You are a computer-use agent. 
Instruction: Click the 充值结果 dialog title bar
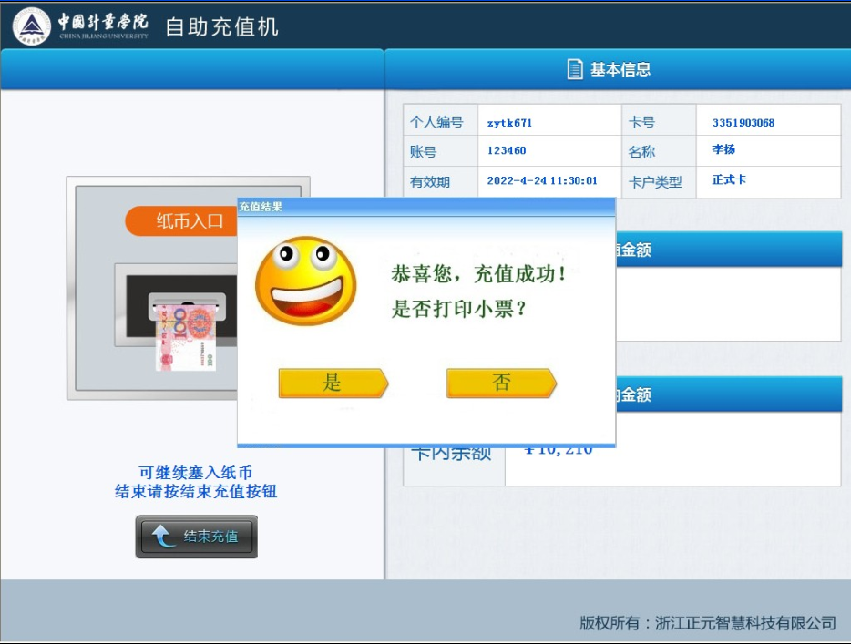tap(425, 207)
